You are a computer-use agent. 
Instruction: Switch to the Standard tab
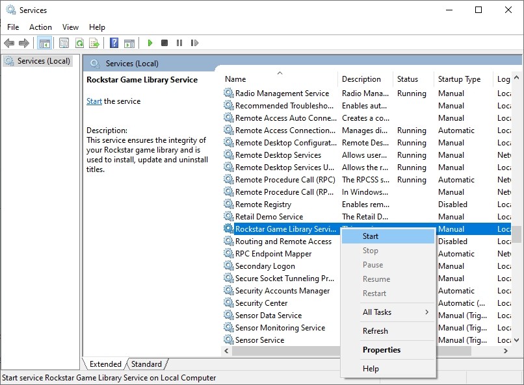tap(146, 364)
